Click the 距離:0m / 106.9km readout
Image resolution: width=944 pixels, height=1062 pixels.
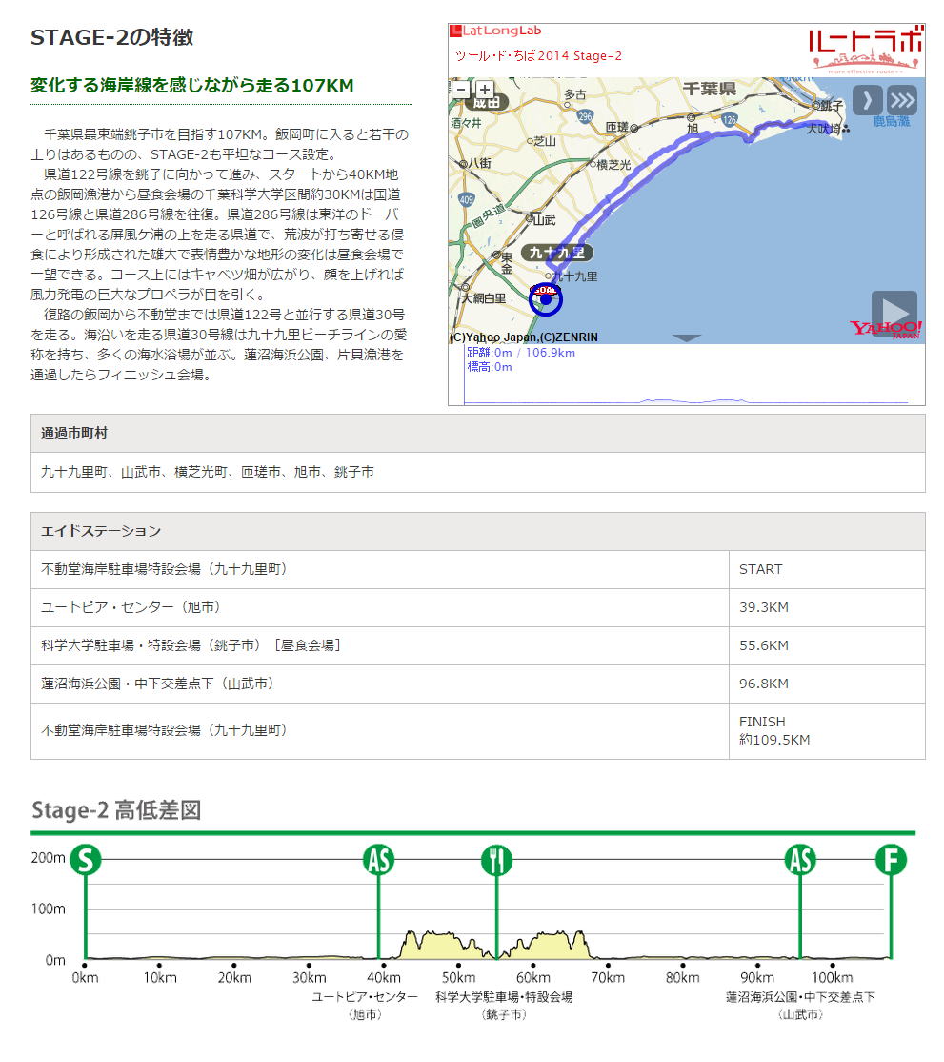[x=520, y=353]
